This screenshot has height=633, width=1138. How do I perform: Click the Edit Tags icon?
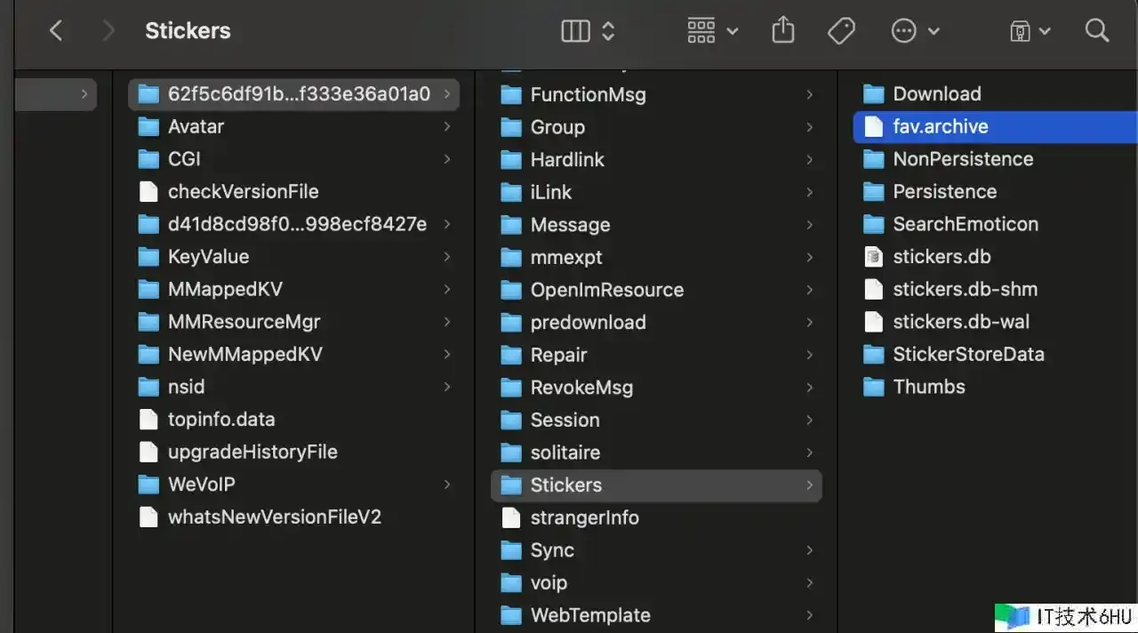pyautogui.click(x=840, y=31)
